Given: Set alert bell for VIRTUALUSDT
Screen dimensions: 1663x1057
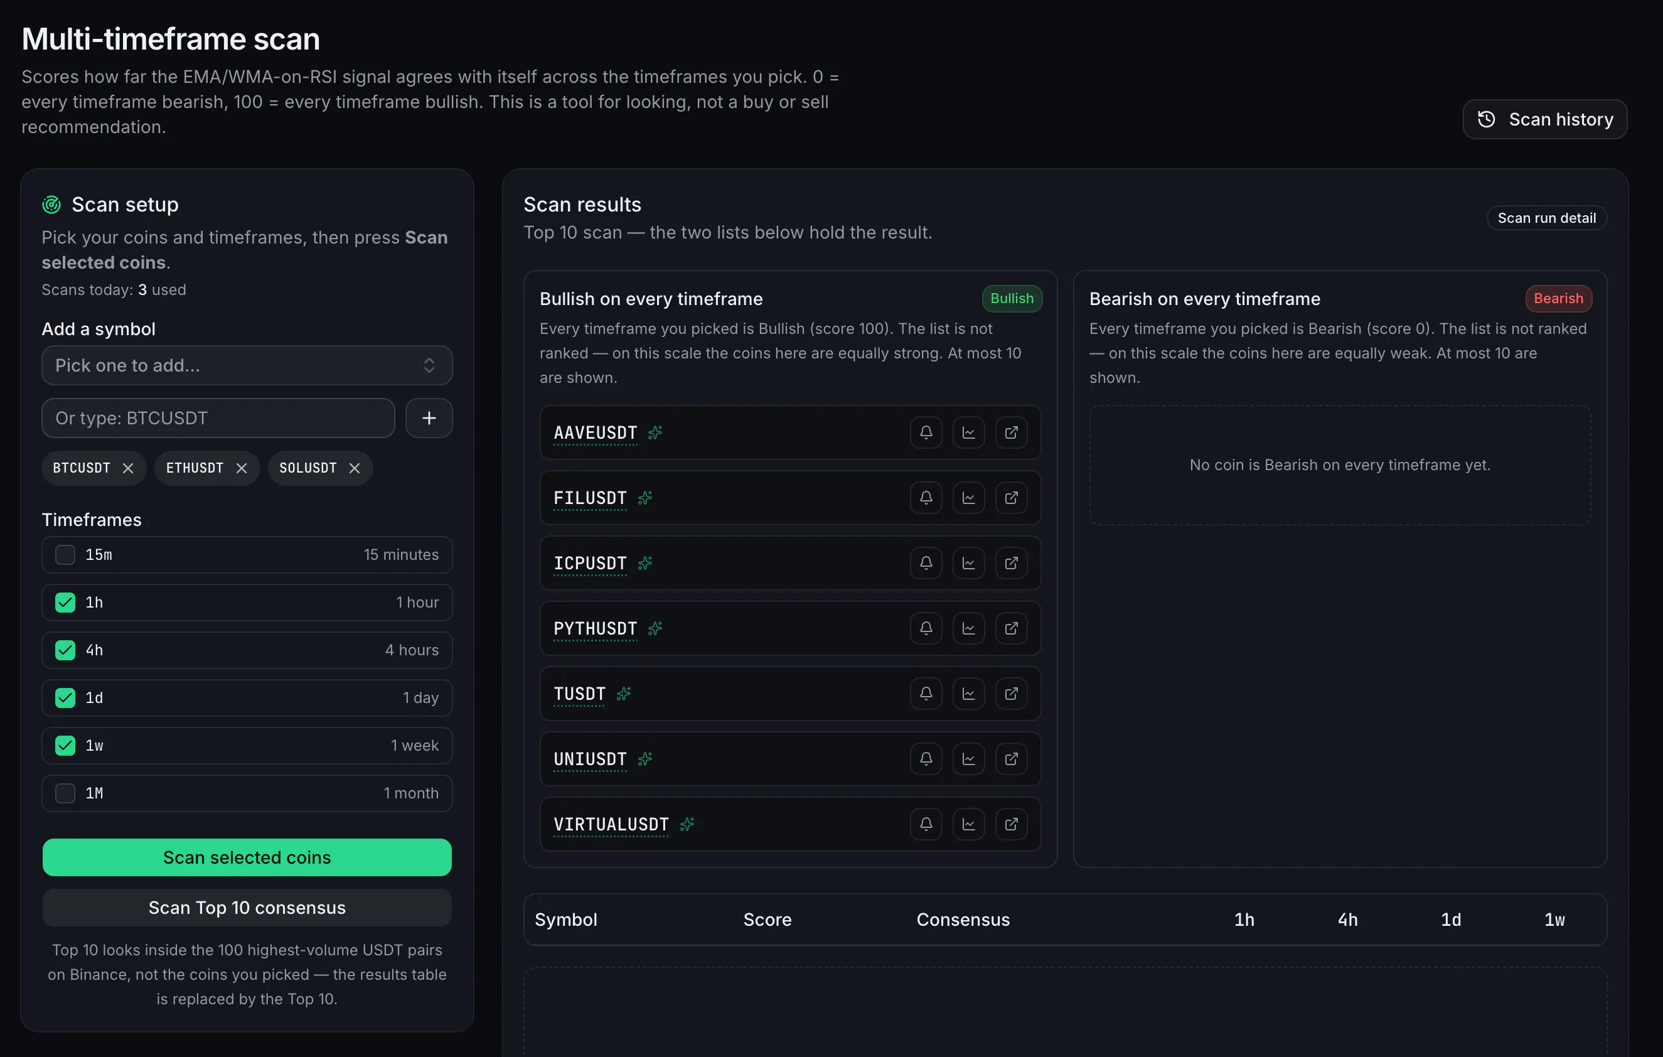Looking at the screenshot, I should pyautogui.click(x=926, y=824).
